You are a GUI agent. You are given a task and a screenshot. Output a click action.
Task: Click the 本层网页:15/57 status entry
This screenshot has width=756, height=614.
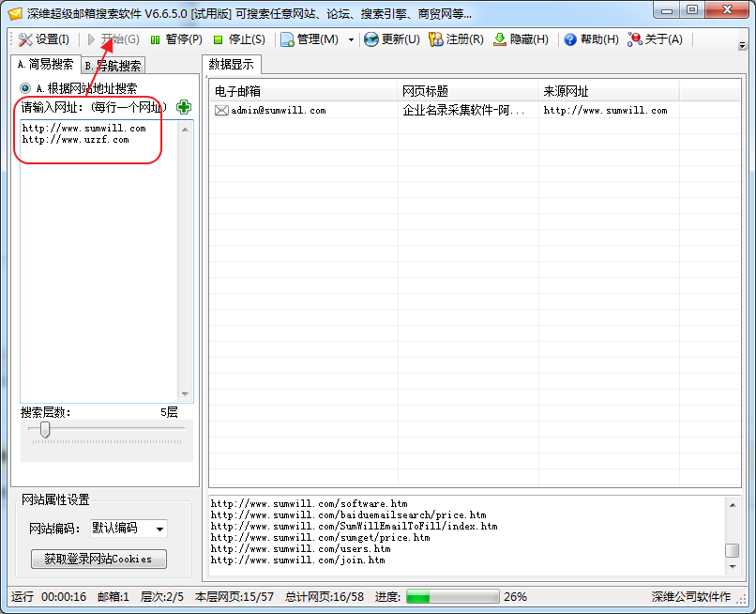tap(234, 596)
